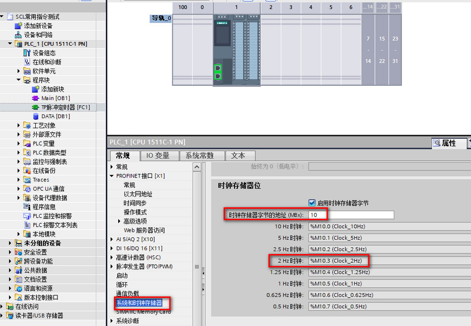Click the 跨设备功能 icon
Screen dimensions: 471x326
click(18, 261)
